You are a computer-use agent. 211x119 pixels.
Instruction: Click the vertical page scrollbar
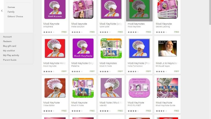(x=210, y=12)
